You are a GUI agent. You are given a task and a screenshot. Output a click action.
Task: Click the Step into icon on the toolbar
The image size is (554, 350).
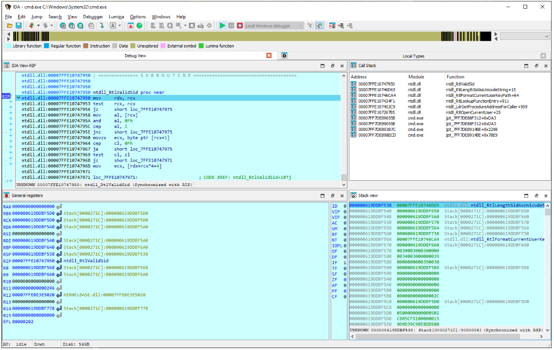[x=102, y=25]
